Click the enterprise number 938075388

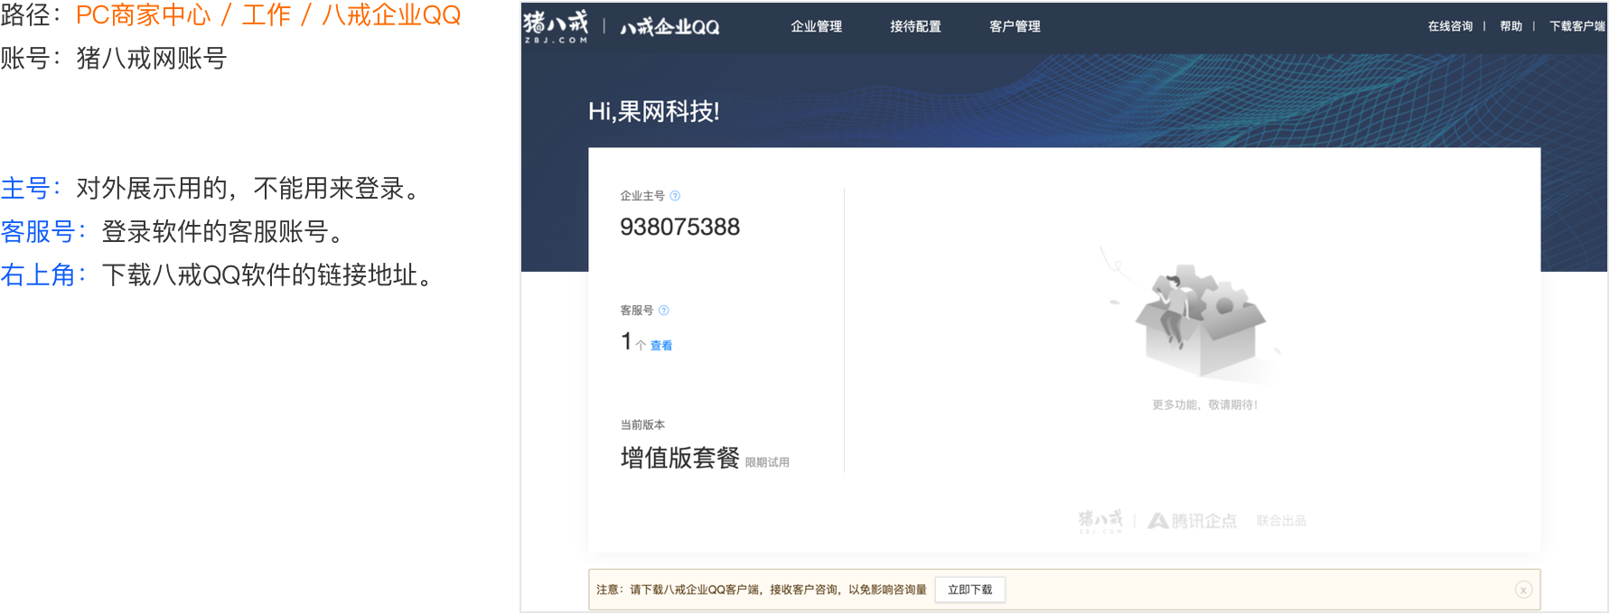pyautogui.click(x=679, y=227)
